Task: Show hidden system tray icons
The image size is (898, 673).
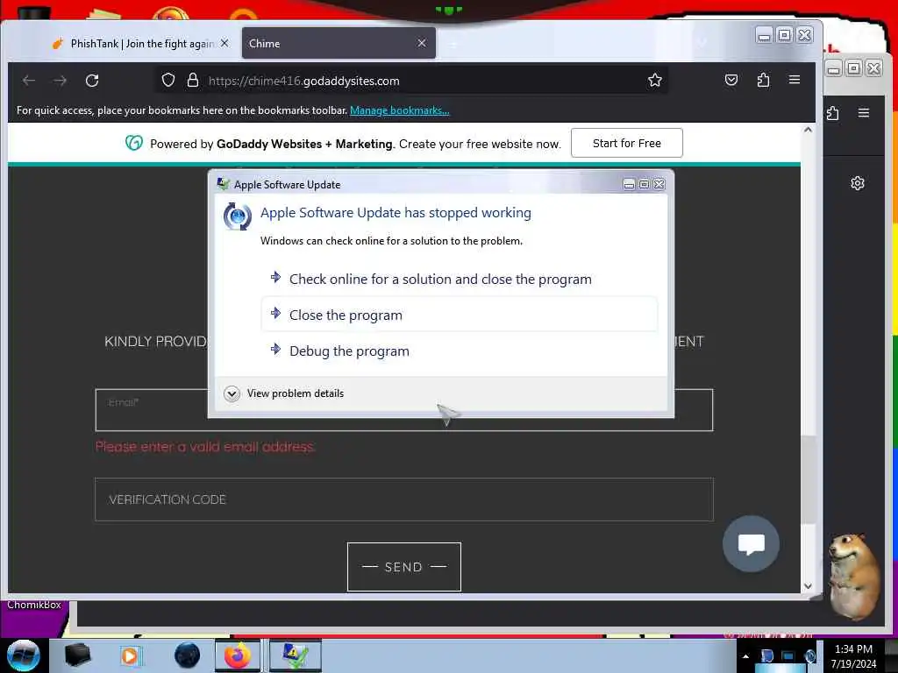Action: (745, 655)
